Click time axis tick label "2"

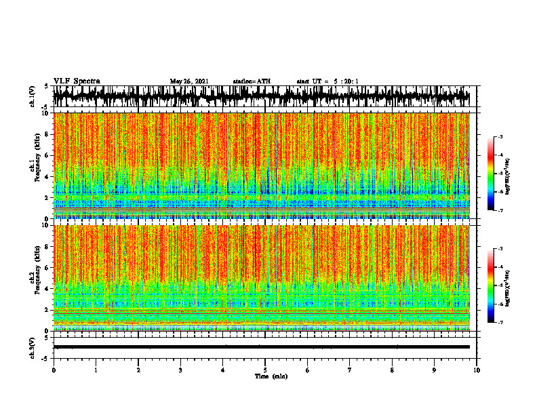pyautogui.click(x=138, y=370)
